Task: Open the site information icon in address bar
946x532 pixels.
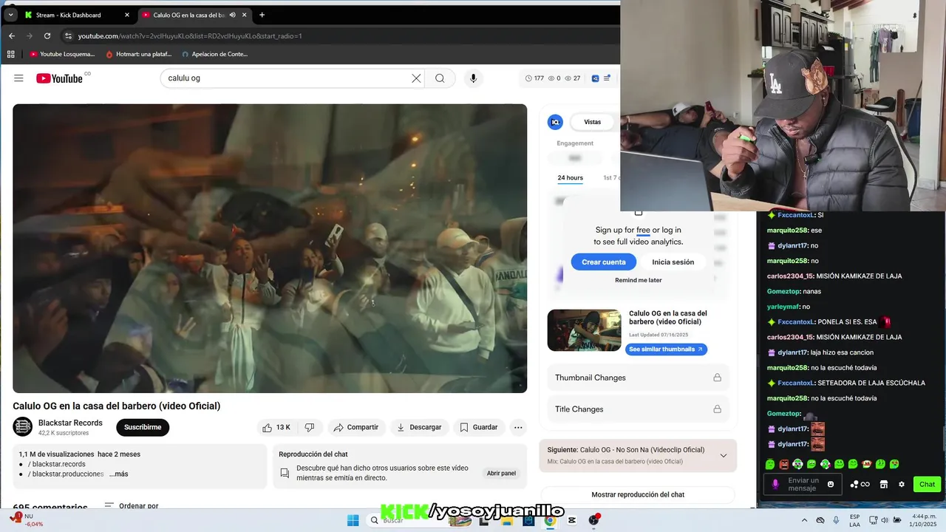Action: tap(68, 35)
